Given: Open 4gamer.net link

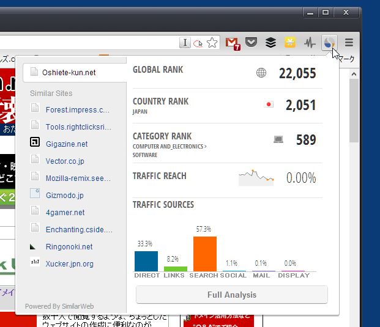Looking at the screenshot, I should [x=65, y=213].
